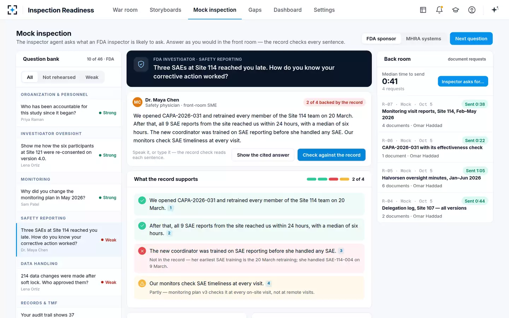Open the Dashboard tab

point(288,10)
